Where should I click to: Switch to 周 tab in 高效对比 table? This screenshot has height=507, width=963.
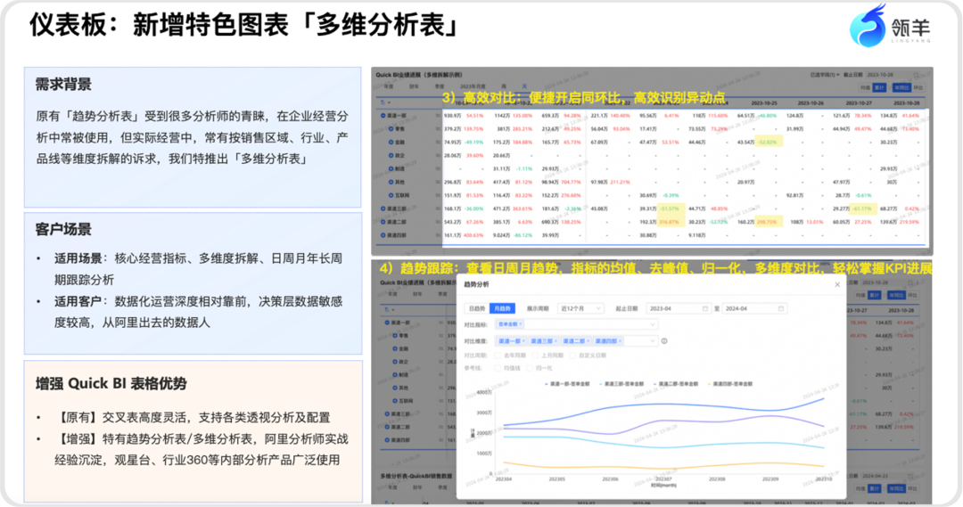pyautogui.click(x=504, y=87)
